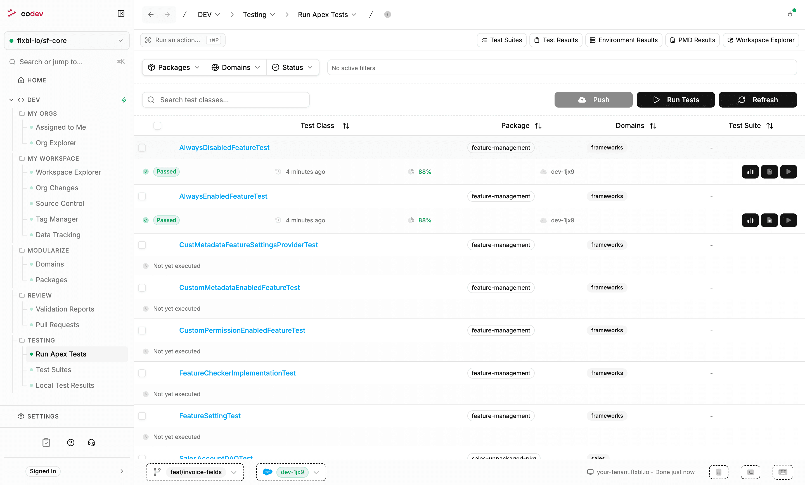The width and height of the screenshot is (805, 485).
Task: Open the Run Apex Tests breadcrumb dropdown
Action: click(x=327, y=14)
